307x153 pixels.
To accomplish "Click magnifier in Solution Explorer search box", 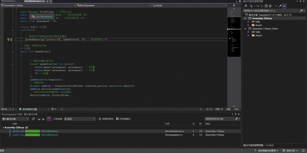I will click(301, 10).
